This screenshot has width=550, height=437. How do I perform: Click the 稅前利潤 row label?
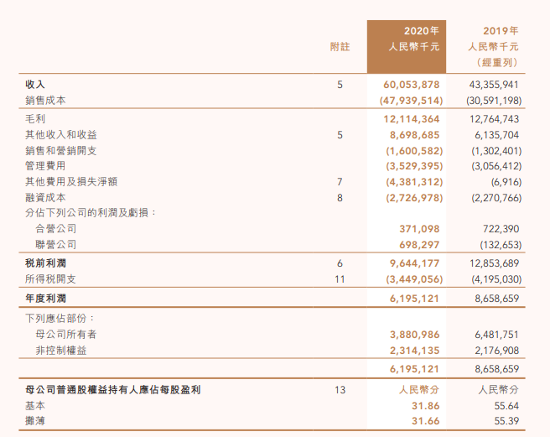[45, 263]
